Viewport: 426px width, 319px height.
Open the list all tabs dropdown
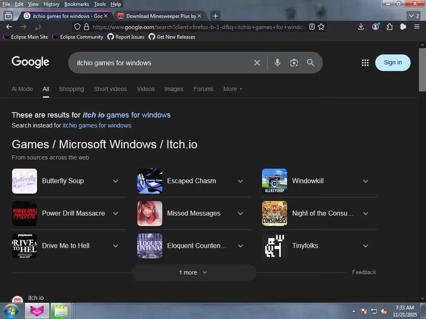[414, 16]
